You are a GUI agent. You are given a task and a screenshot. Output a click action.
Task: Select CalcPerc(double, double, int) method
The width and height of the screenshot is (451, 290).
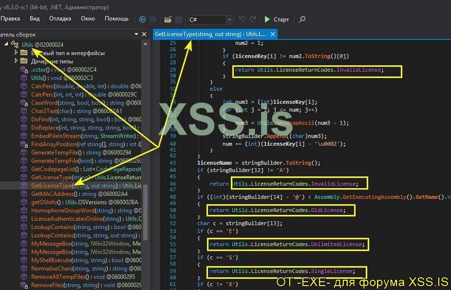point(86,86)
